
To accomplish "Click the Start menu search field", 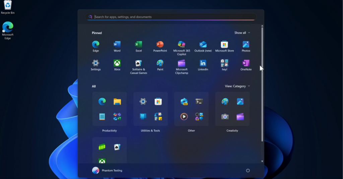I will click(x=171, y=17).
